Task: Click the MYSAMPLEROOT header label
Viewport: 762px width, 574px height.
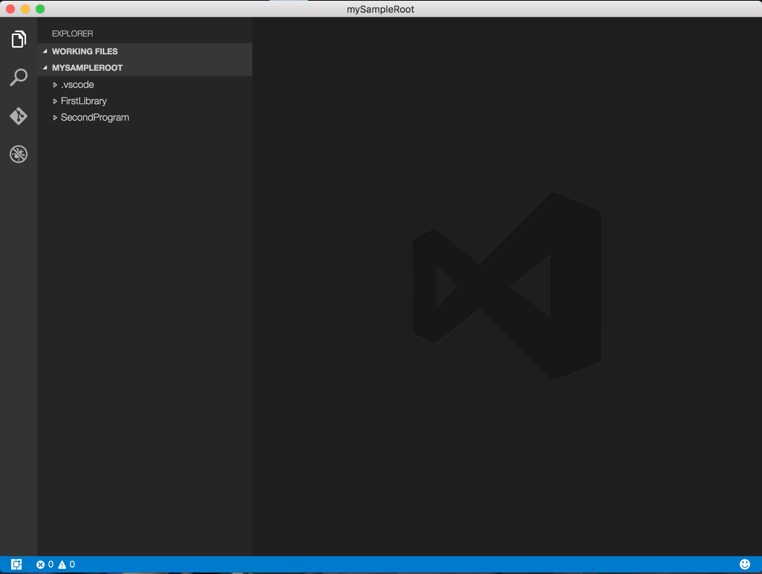Action: click(87, 68)
